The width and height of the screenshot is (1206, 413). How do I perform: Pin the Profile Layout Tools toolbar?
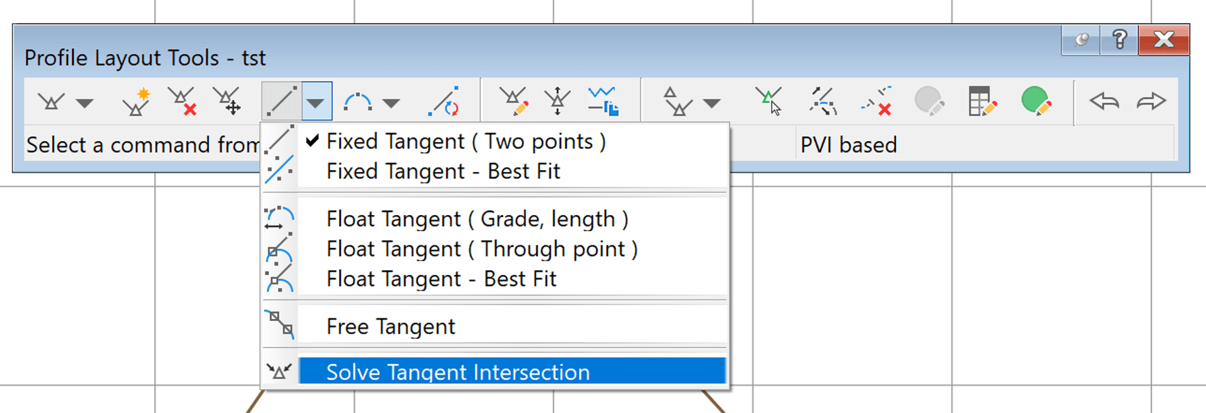(1080, 40)
